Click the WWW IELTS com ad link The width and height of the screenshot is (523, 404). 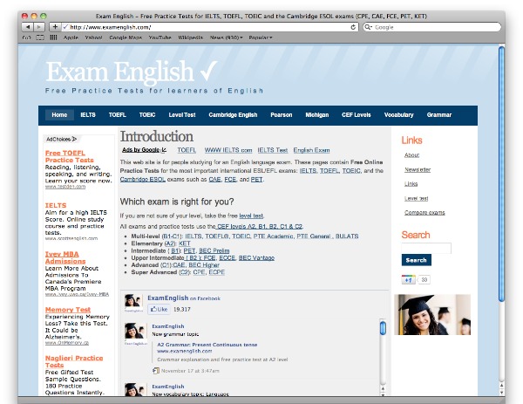(228, 150)
